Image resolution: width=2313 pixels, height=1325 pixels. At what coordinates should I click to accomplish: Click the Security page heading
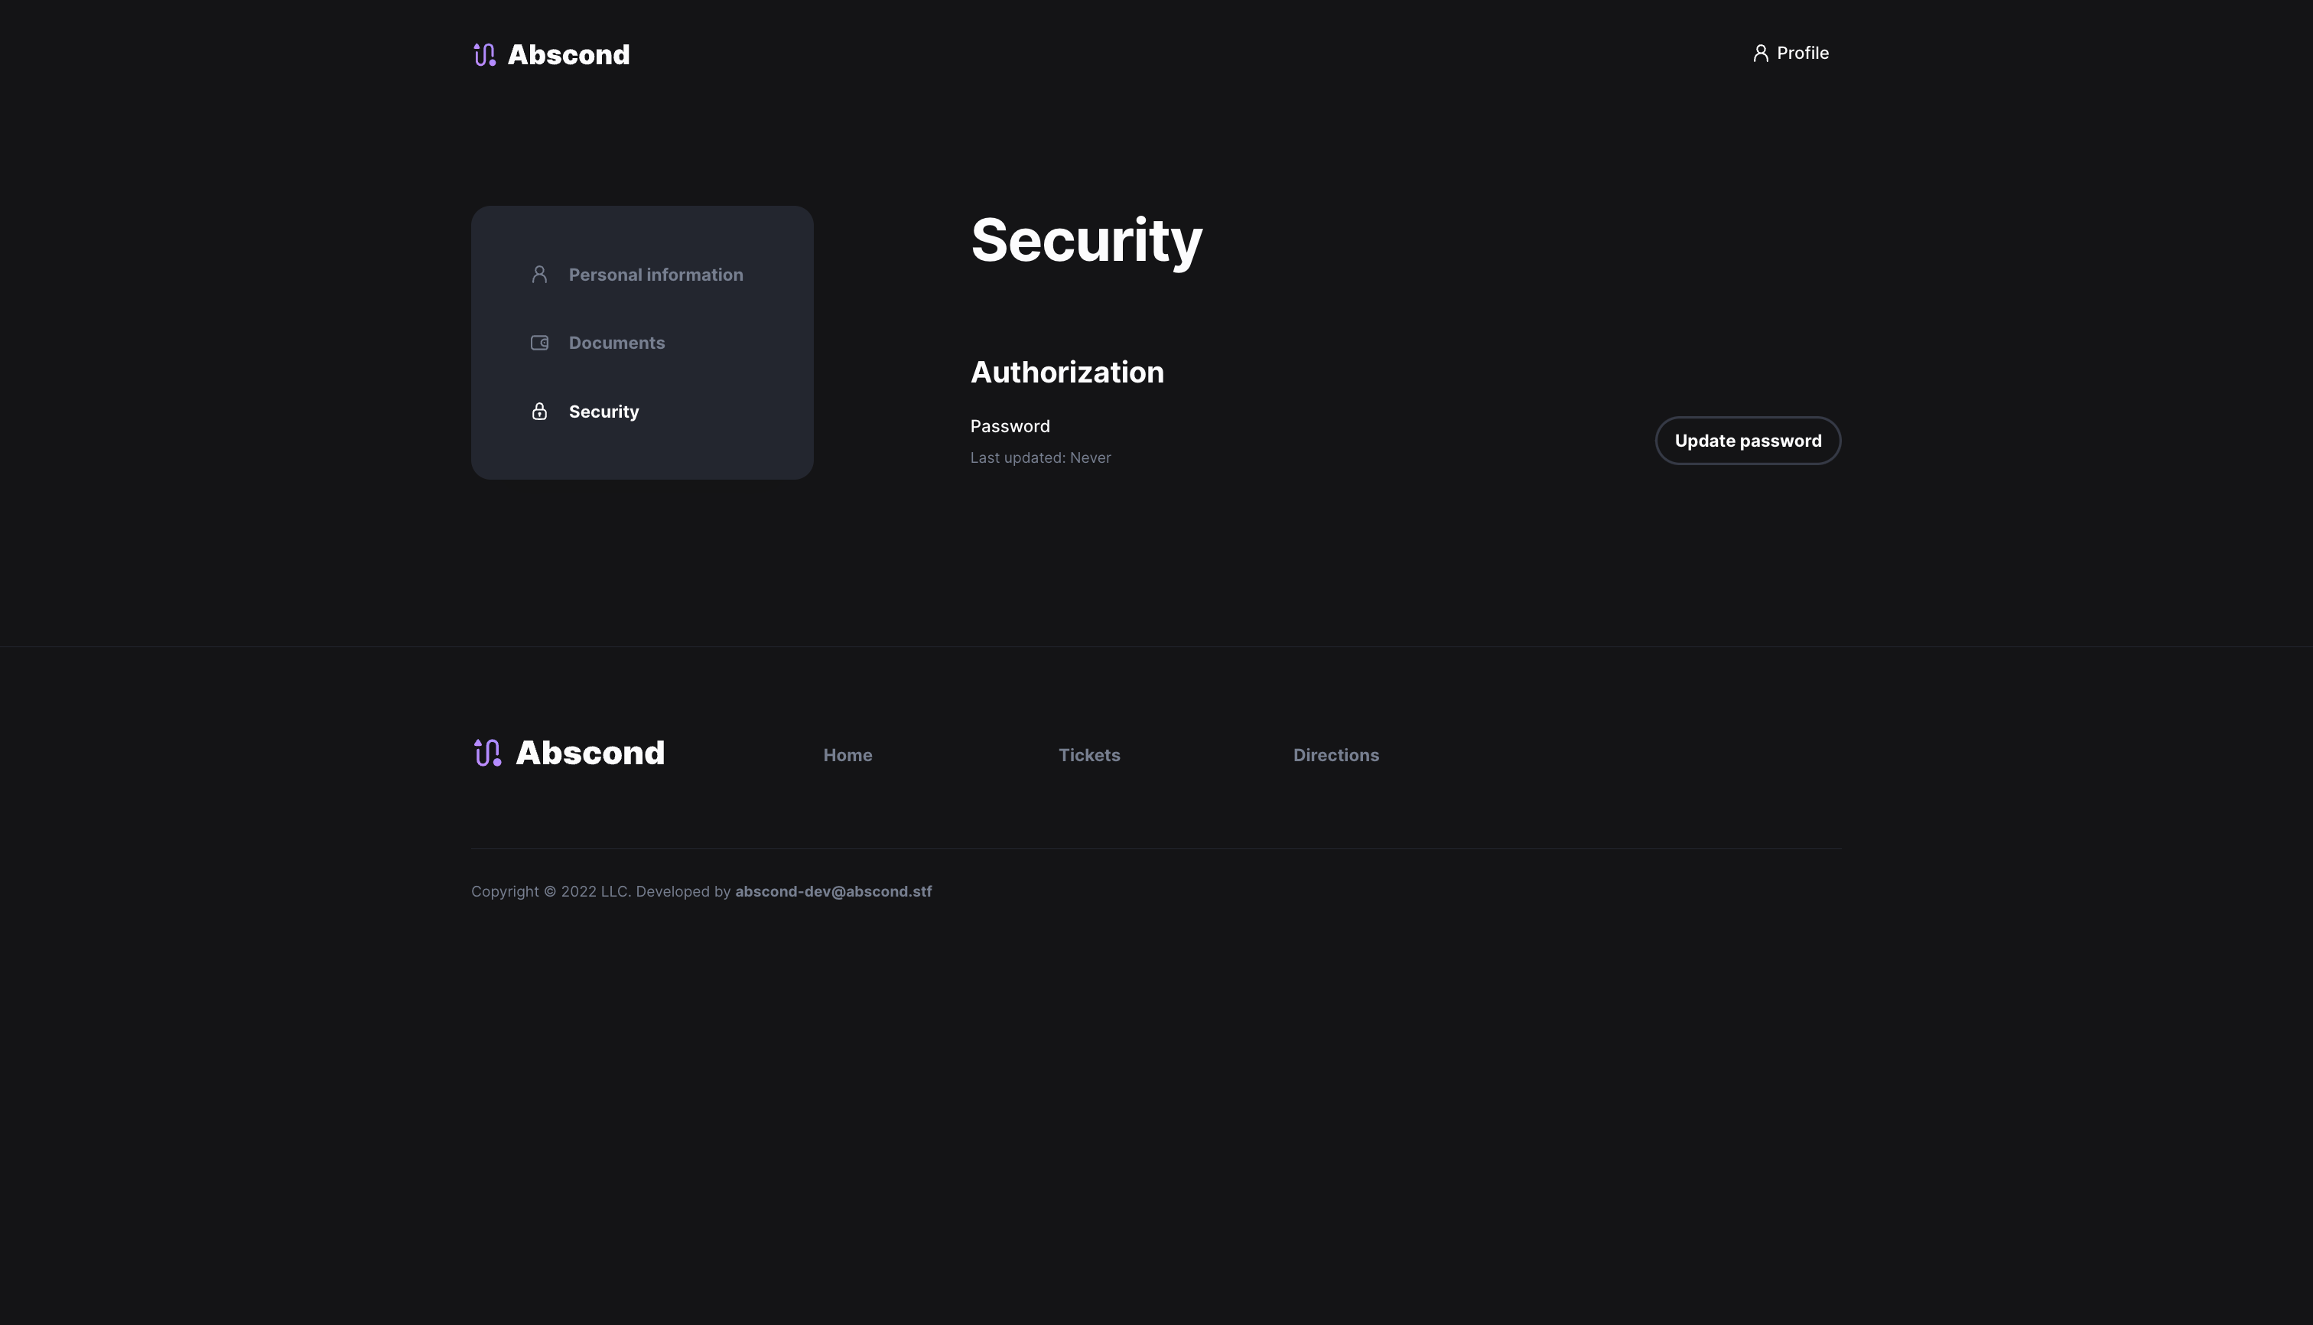pyautogui.click(x=1086, y=239)
